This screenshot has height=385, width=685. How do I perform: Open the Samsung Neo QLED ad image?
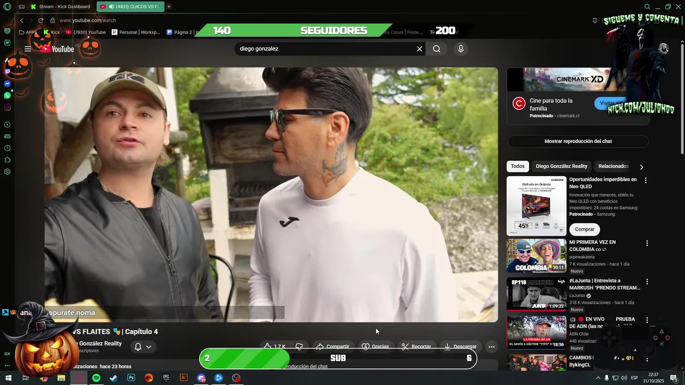coord(536,206)
